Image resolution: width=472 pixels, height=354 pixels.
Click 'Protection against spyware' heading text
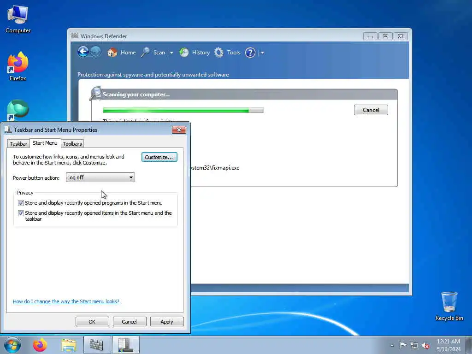pyautogui.click(x=153, y=75)
